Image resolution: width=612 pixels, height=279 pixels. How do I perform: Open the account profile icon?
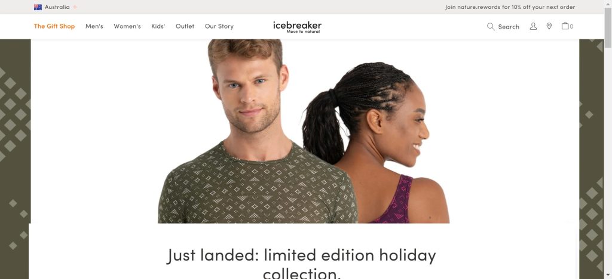(533, 26)
